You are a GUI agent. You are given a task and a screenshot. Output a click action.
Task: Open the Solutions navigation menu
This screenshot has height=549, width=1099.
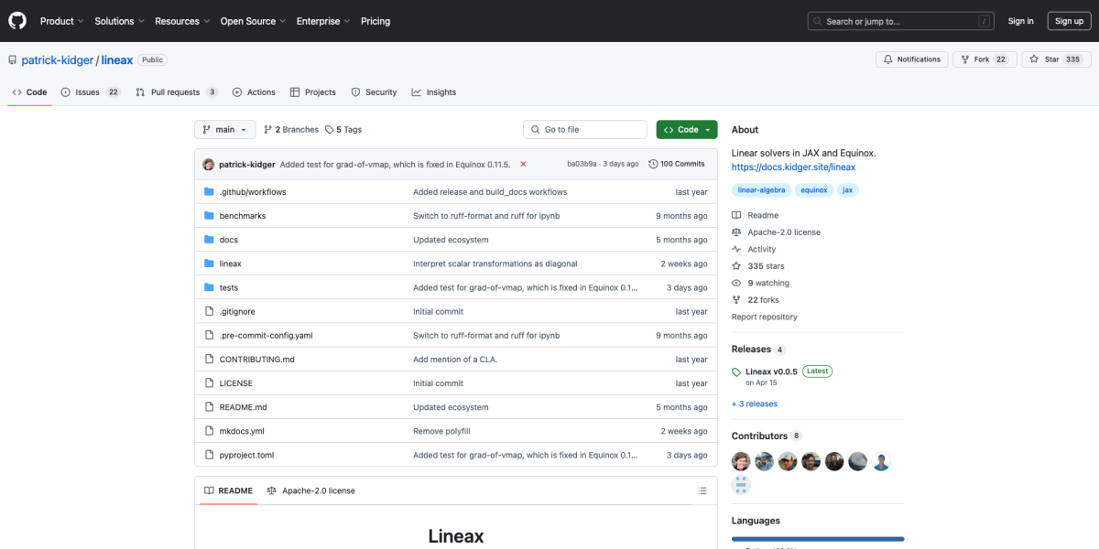coord(119,21)
